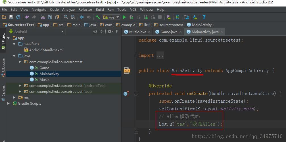This screenshot has width=286, height=142.
Task: Click the project panel settings gear icon
Action: coord(110,32)
